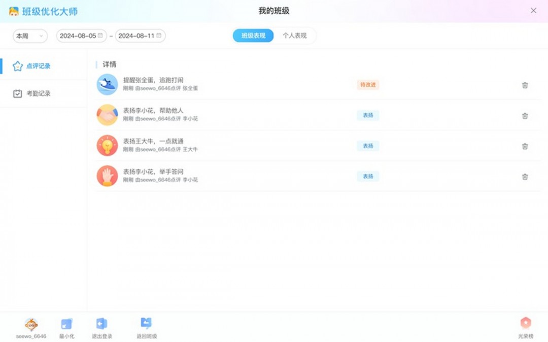Open the 光荣榜 honor roll panel
This screenshot has width=548, height=342.
pyautogui.click(x=526, y=322)
